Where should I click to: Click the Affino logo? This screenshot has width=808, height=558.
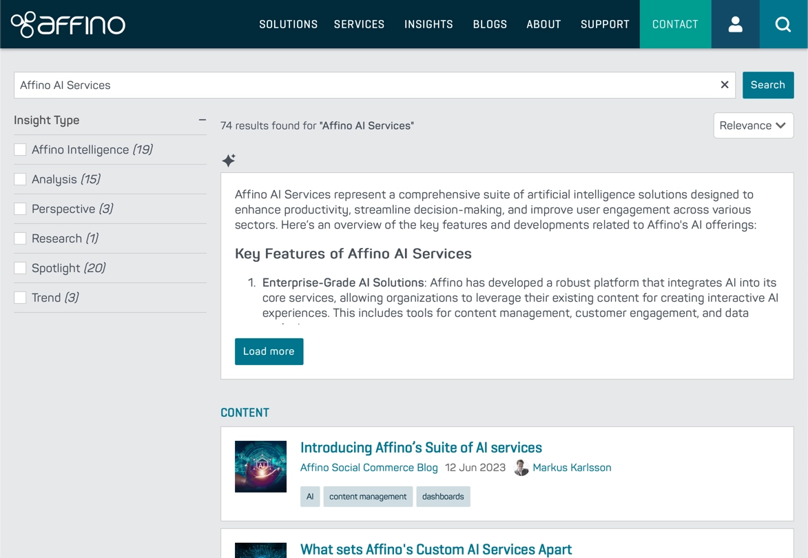point(68,24)
